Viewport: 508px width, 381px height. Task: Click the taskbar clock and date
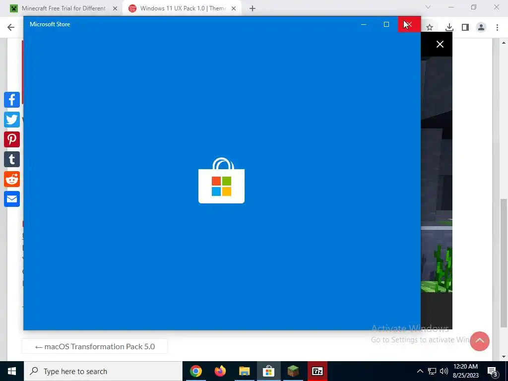(465, 371)
